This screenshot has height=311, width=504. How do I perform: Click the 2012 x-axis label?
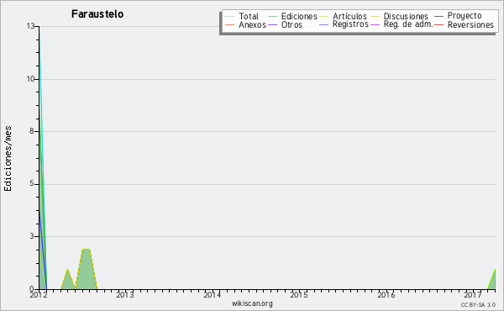(x=39, y=294)
